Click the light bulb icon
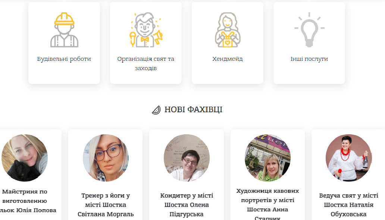The image size is (385, 220). pyautogui.click(x=309, y=30)
